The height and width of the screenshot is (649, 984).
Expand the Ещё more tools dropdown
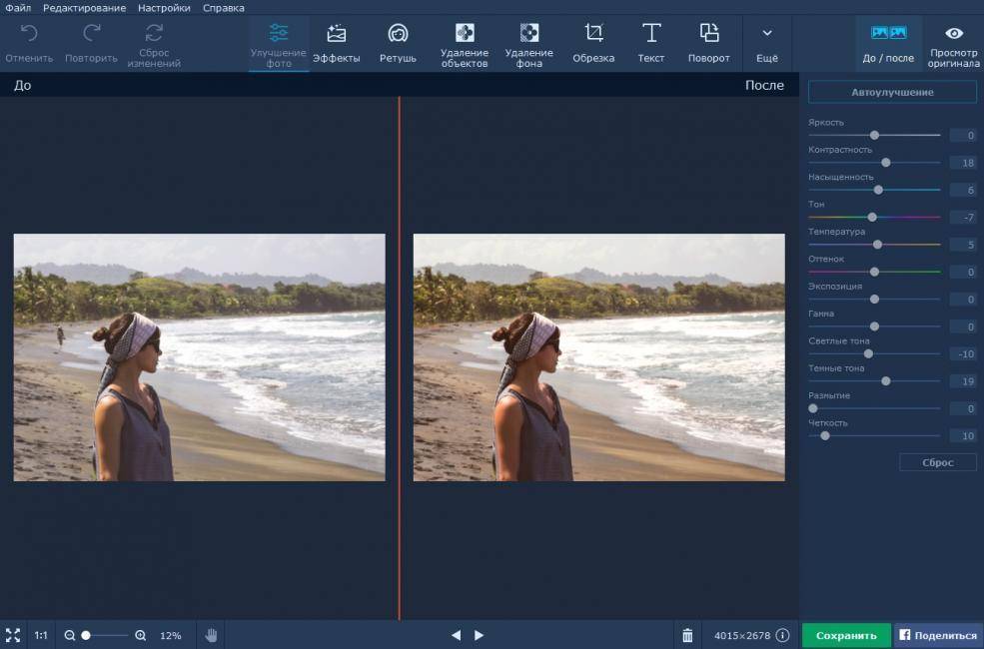(x=767, y=44)
